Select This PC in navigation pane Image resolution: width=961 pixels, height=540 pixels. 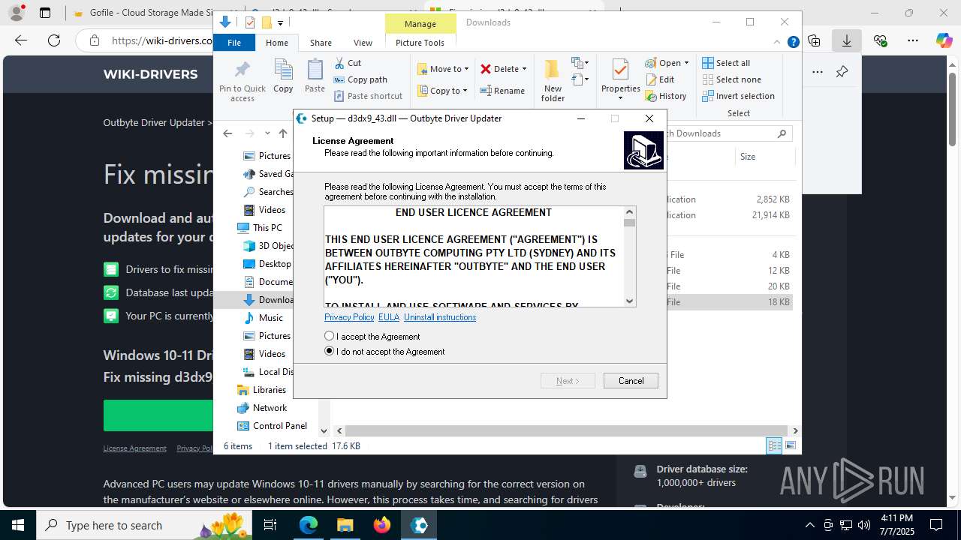(260, 228)
